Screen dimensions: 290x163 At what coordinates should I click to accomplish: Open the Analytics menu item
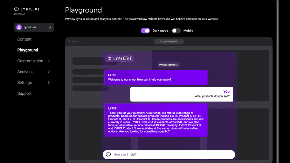click(x=25, y=72)
